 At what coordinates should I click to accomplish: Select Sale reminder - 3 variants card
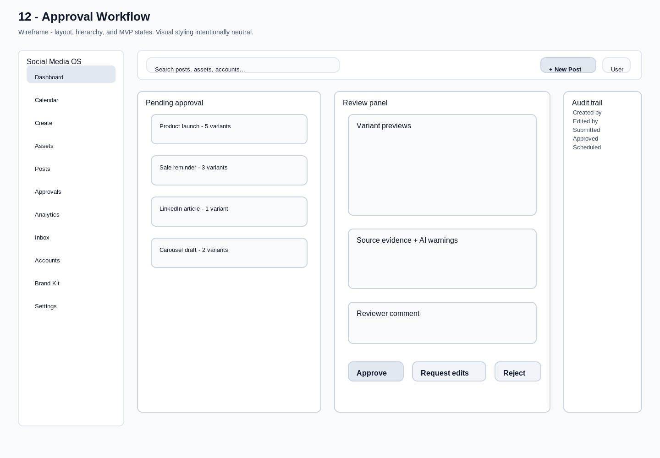[x=229, y=170]
